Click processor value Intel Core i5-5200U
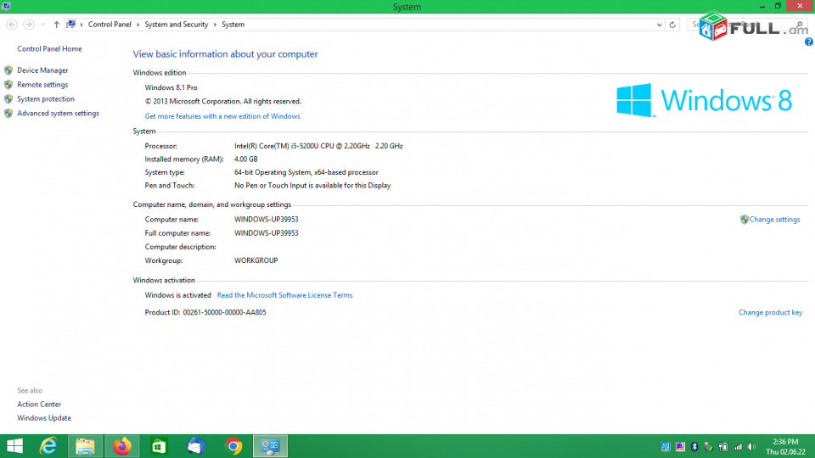Screen dimensions: 815x458 click(318, 146)
